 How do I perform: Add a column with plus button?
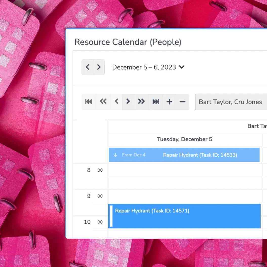[169, 102]
